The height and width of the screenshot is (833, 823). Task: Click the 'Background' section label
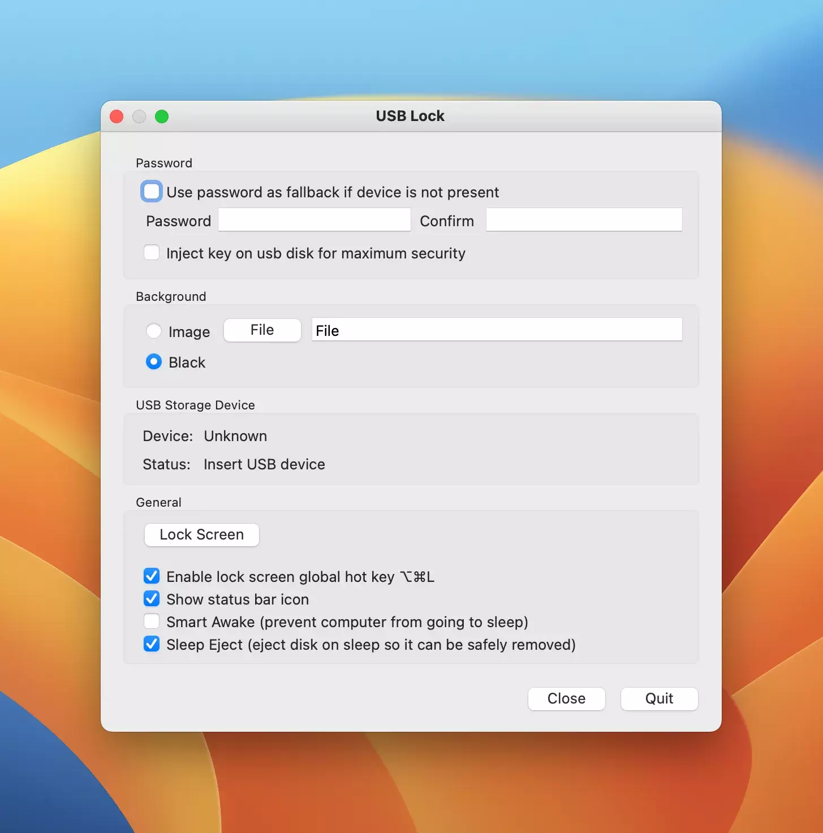tap(171, 296)
